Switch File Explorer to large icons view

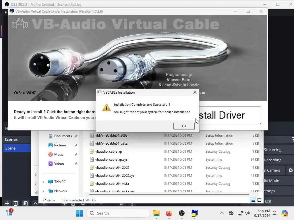[259, 200]
